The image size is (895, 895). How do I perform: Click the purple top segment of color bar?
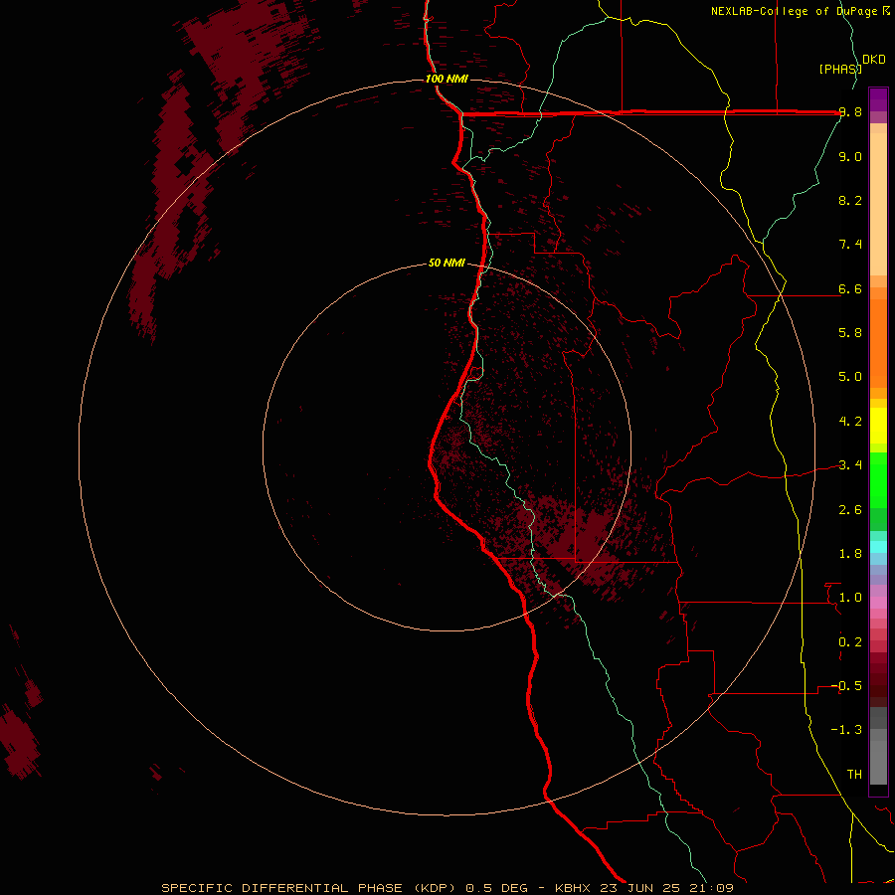878,99
